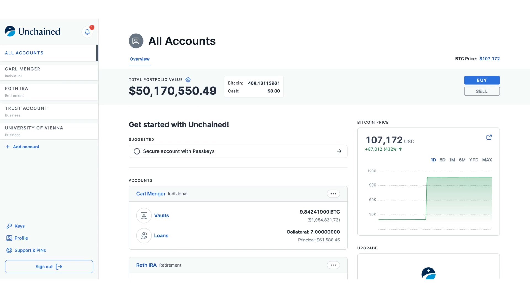
Task: Expand the Secure account with Passkeys arrow
Action: pos(339,151)
